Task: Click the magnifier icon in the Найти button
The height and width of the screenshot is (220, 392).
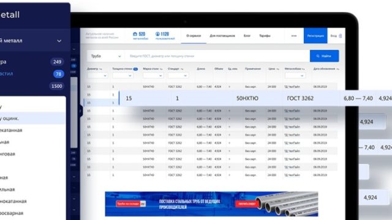Action: click(318, 56)
